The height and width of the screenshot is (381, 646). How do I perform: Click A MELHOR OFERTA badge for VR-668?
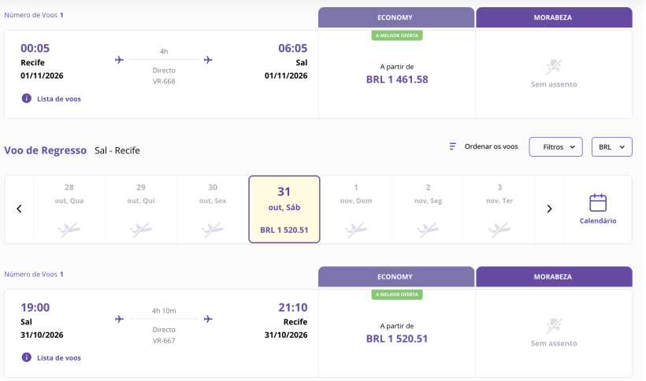pos(397,35)
